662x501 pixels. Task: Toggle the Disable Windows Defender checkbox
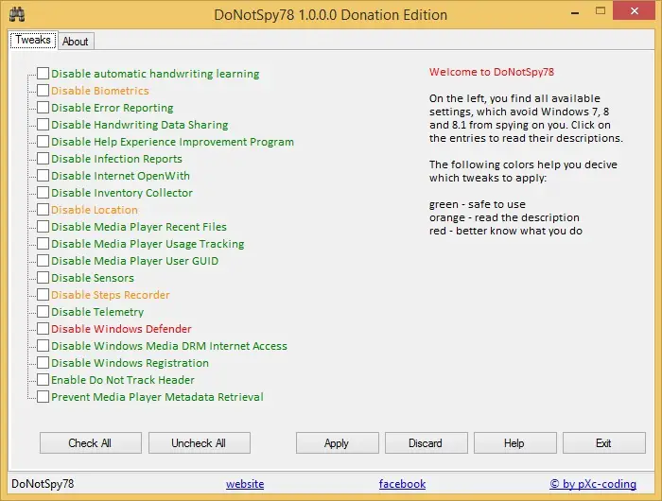pyautogui.click(x=43, y=328)
